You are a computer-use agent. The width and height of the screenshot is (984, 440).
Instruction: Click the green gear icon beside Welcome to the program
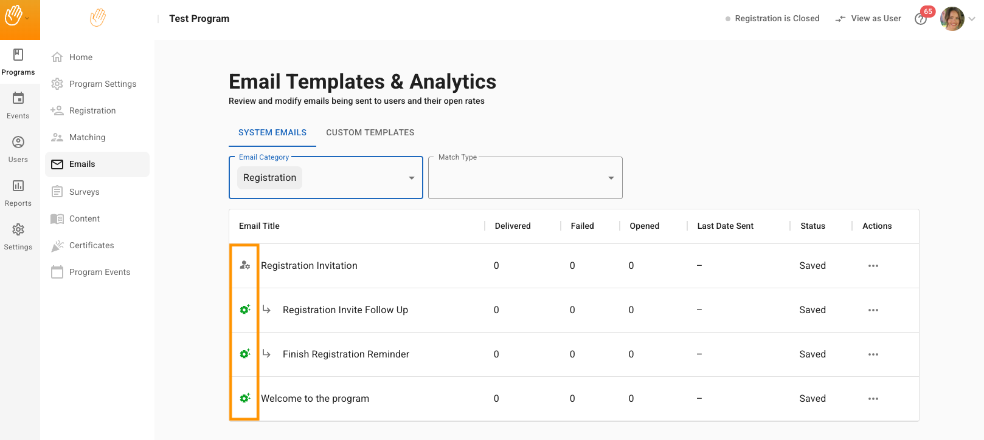tap(244, 398)
